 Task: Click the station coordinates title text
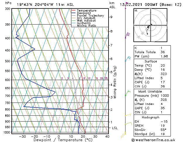pos(45,5)
